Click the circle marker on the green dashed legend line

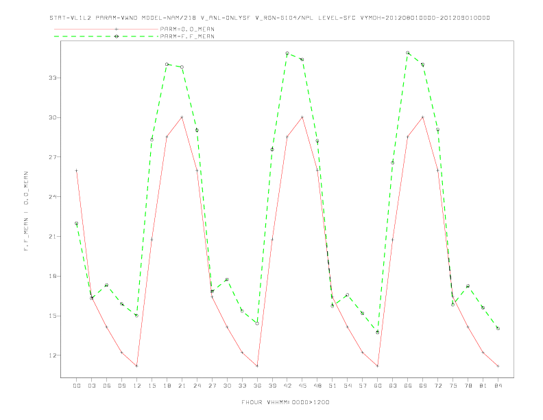(x=117, y=36)
